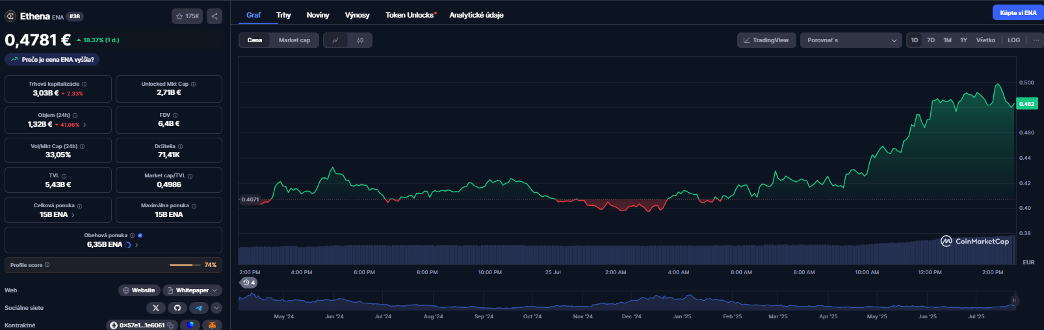Copy the contract address 0x57e1...1e6061

[170, 325]
